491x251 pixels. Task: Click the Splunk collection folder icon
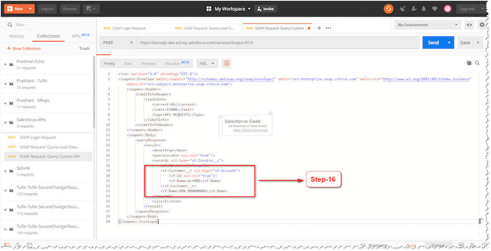(x=12, y=171)
